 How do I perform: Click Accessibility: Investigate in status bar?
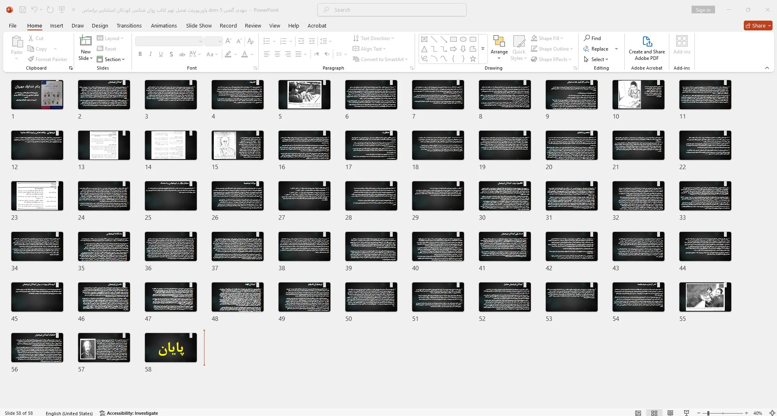click(129, 413)
